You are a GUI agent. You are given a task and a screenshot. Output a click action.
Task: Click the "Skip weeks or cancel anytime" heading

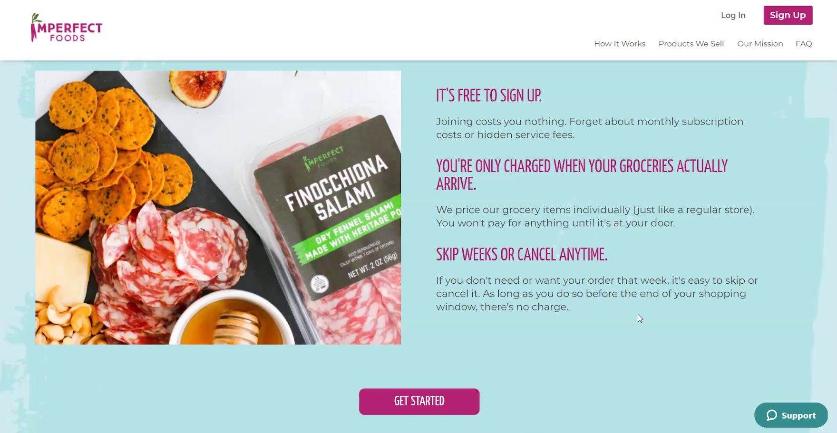click(522, 254)
